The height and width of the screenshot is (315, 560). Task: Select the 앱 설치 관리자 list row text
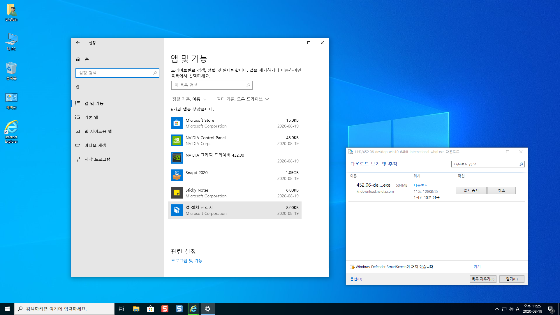[199, 207]
